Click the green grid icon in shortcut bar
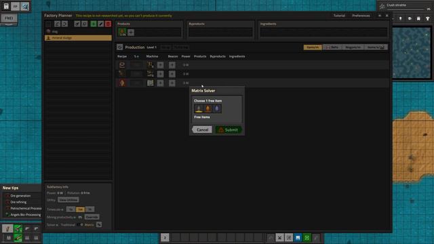 point(307,237)
